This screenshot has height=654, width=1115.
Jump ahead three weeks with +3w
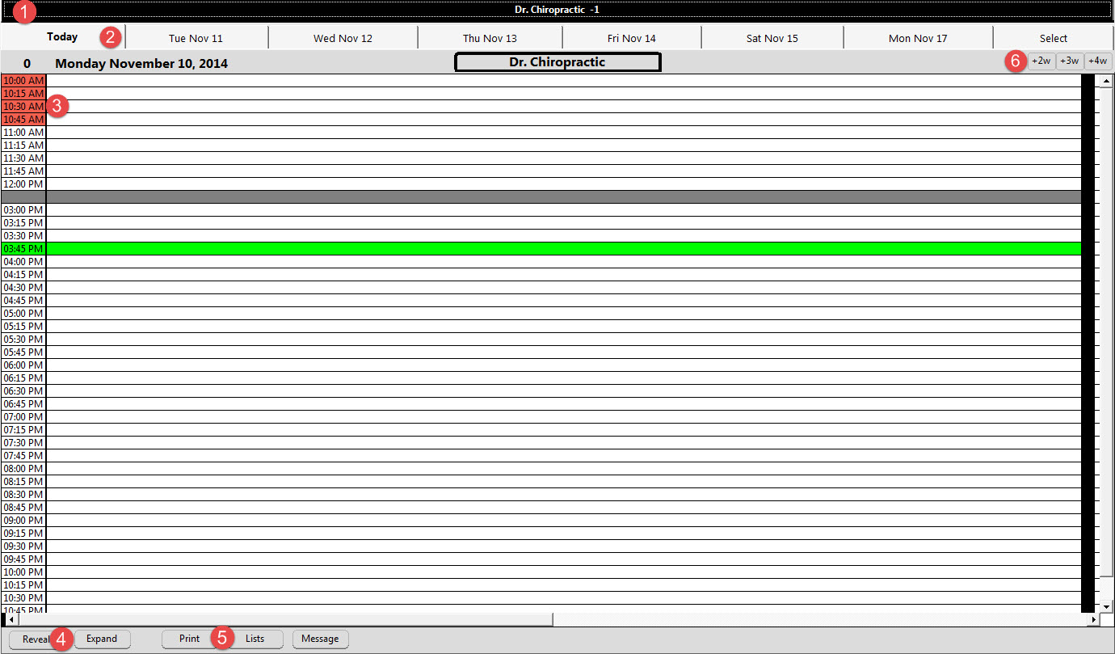click(x=1069, y=61)
